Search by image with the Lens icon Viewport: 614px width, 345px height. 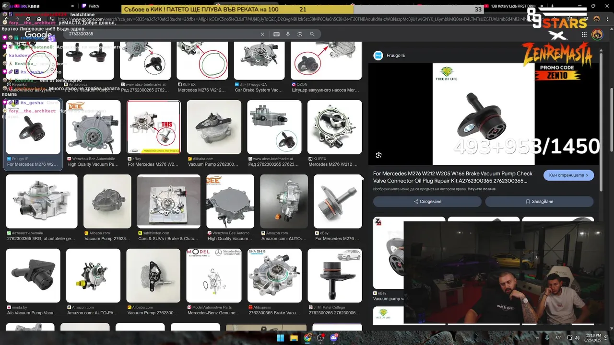[x=300, y=34]
